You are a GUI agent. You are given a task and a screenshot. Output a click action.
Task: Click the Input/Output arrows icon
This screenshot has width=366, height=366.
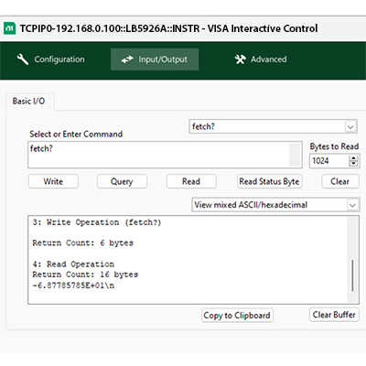[127, 59]
